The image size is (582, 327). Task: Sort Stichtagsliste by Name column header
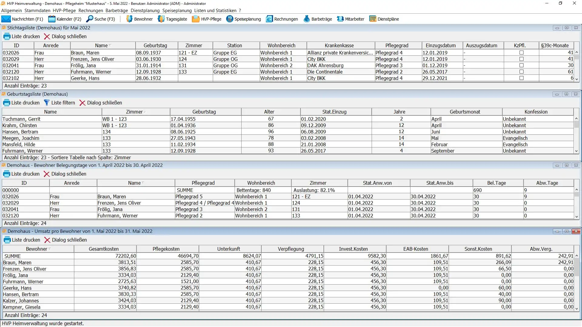101,45
